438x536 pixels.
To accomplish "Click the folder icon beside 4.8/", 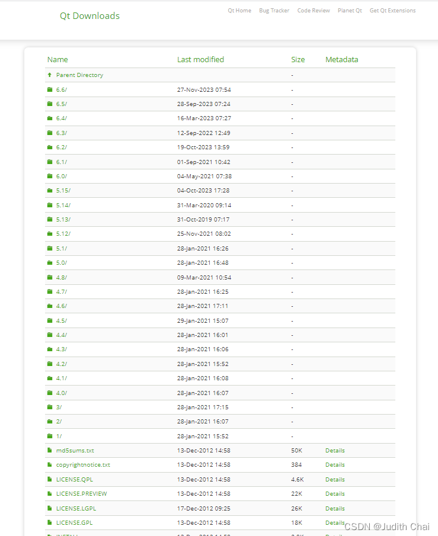I will point(50,277).
